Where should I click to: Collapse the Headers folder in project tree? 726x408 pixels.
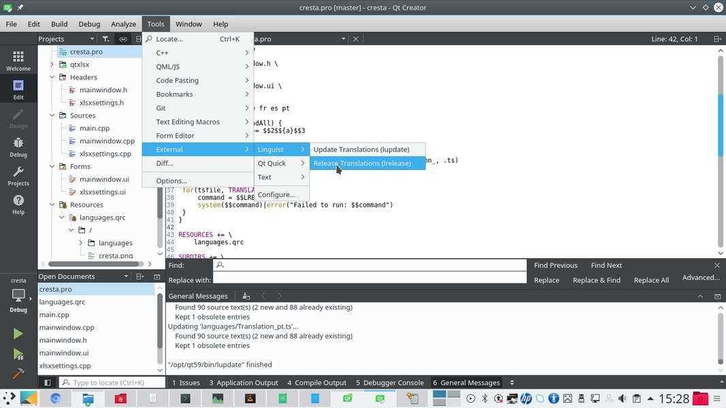click(52, 78)
